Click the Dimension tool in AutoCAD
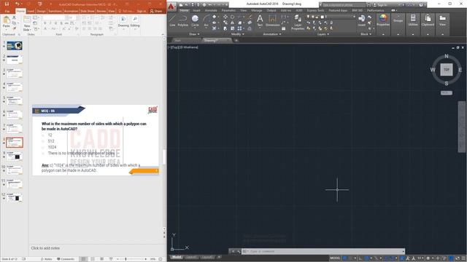Screen dimensions: 467x262 [x=272, y=21]
